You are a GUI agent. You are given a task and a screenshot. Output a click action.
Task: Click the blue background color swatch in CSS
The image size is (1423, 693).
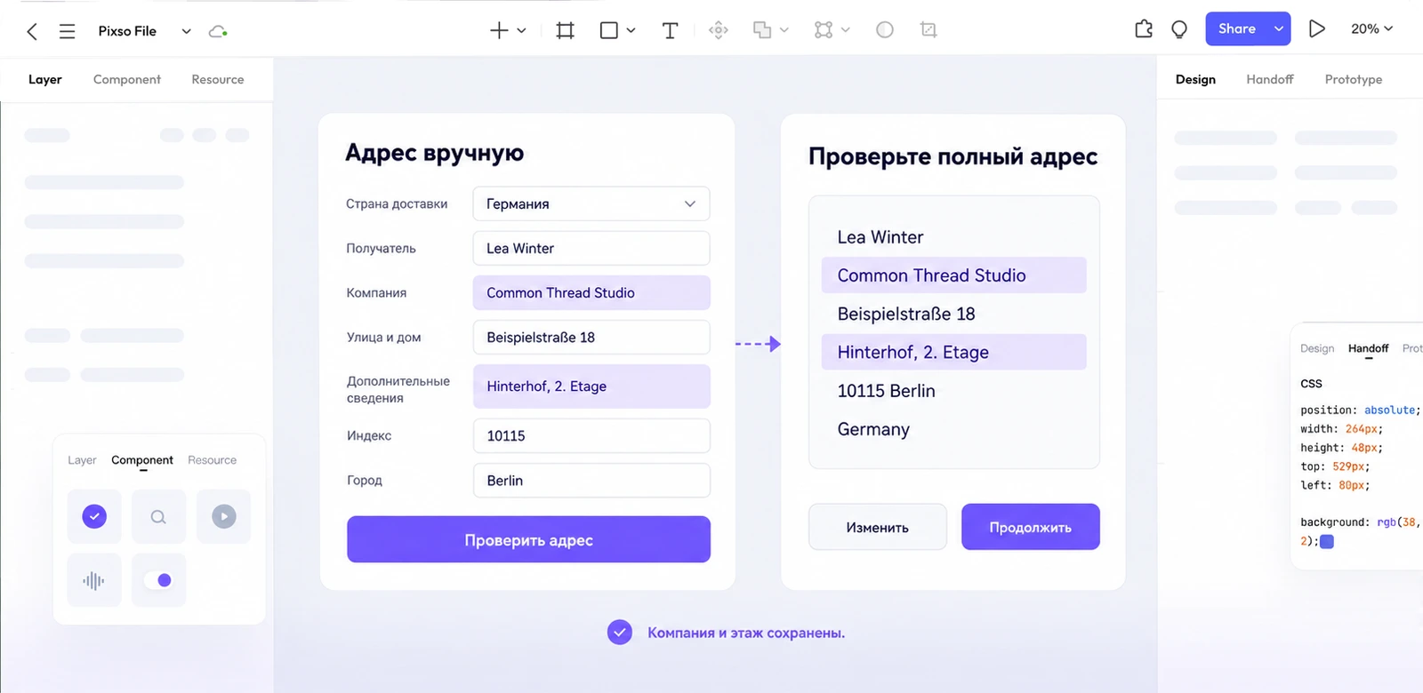pos(1327,541)
